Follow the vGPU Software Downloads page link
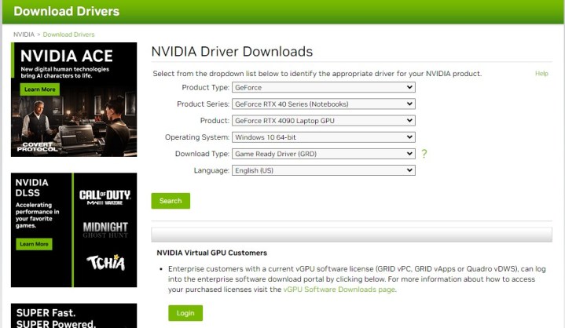Viewport: 565px width, 328px height. (339, 290)
